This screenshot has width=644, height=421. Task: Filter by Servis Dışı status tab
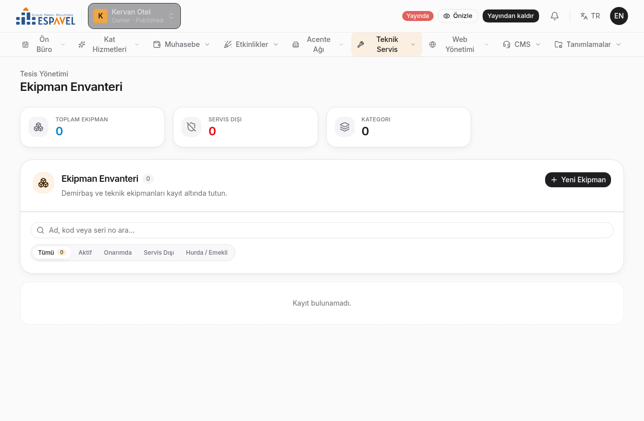pyautogui.click(x=159, y=253)
